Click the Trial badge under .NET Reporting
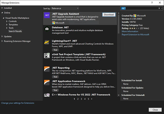164x114 pixels. 55,77
